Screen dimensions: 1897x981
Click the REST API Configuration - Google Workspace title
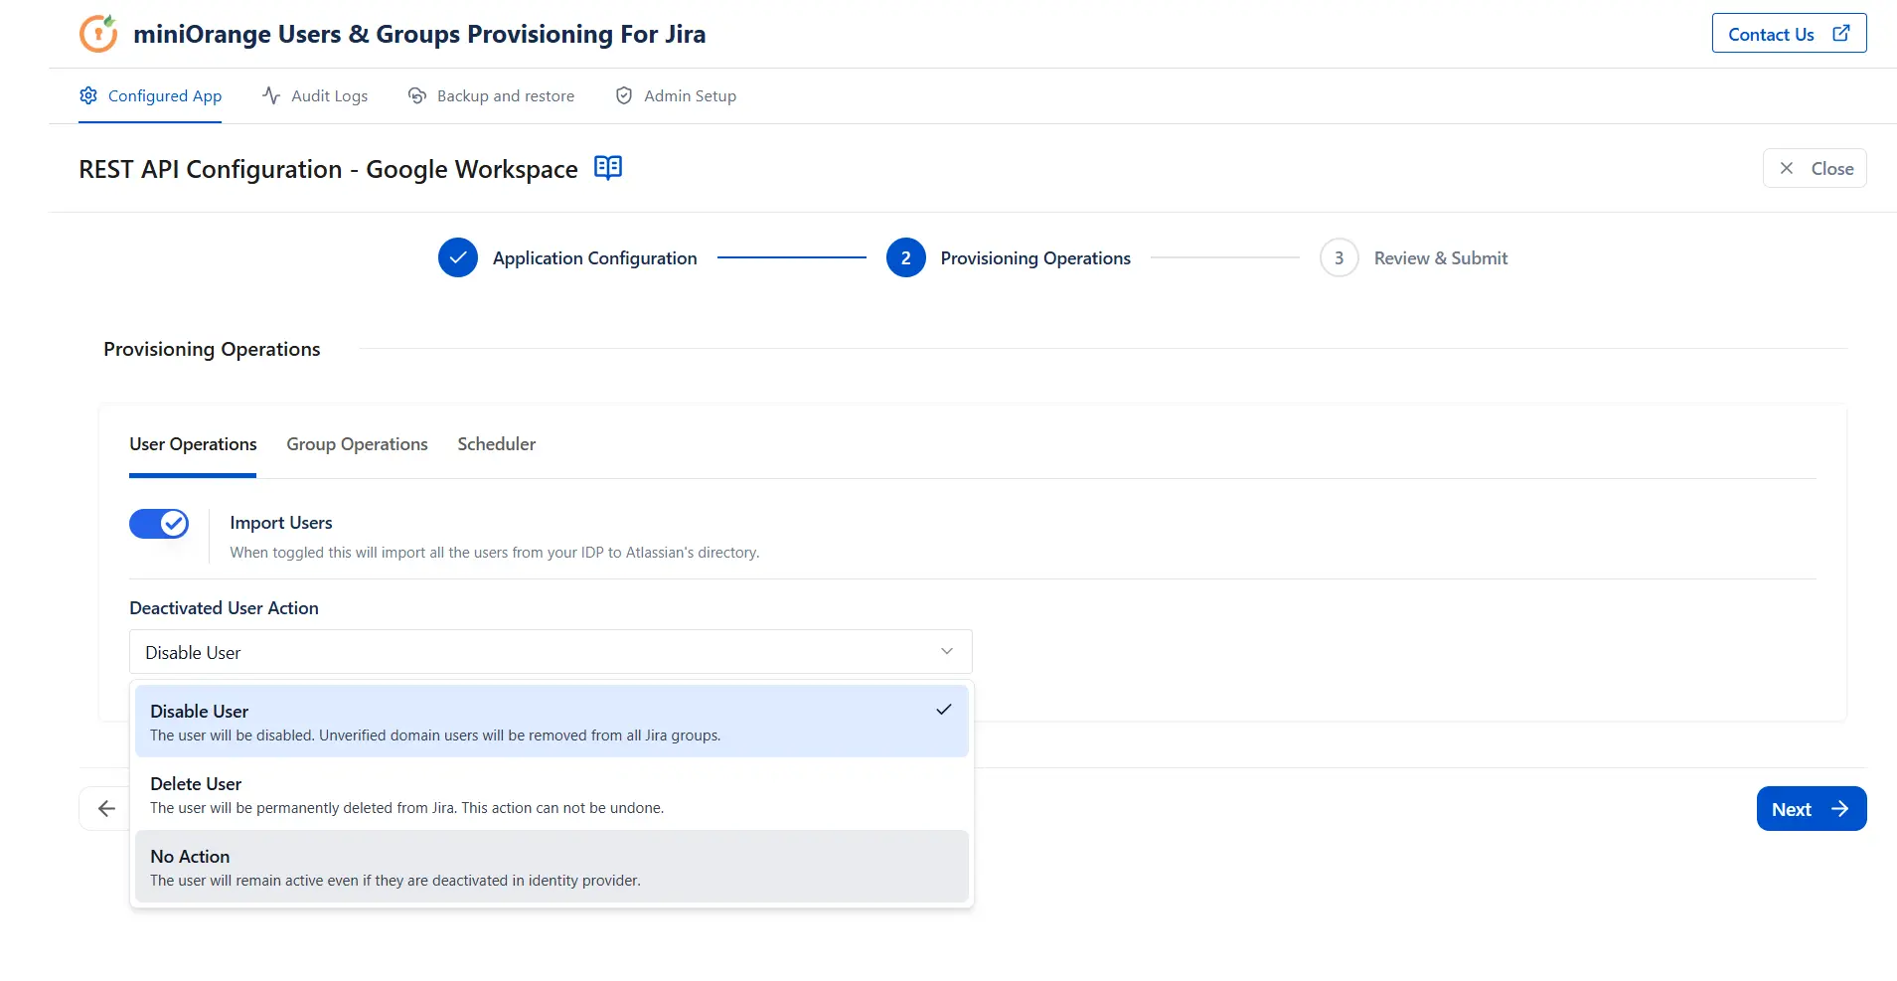coord(328,169)
